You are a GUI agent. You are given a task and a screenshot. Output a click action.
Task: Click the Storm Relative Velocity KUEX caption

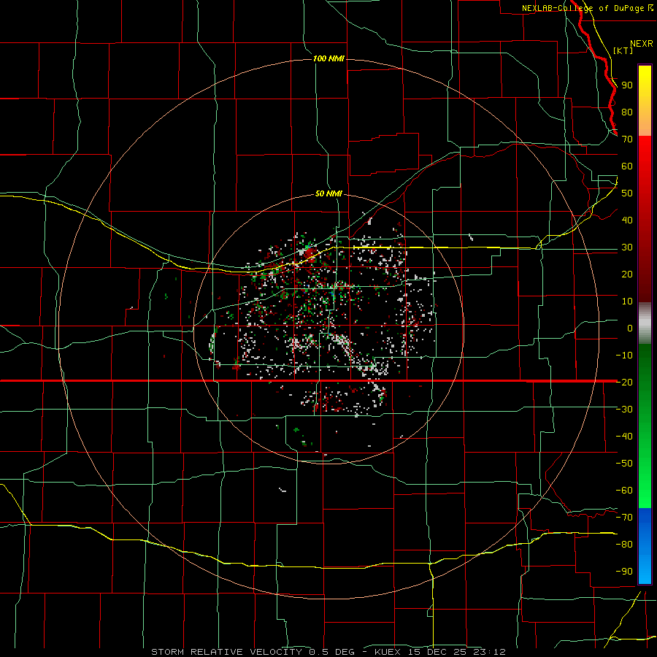pos(328,652)
